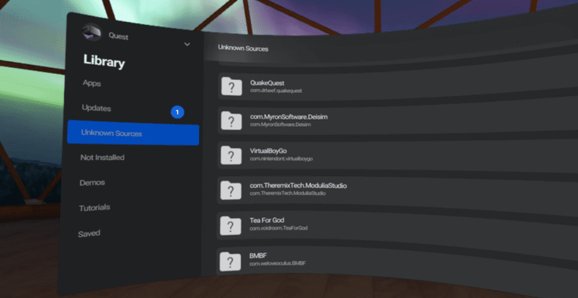This screenshot has height=298, width=578.
Task: Click the QuakeQuest folder icon
Action: 231,86
